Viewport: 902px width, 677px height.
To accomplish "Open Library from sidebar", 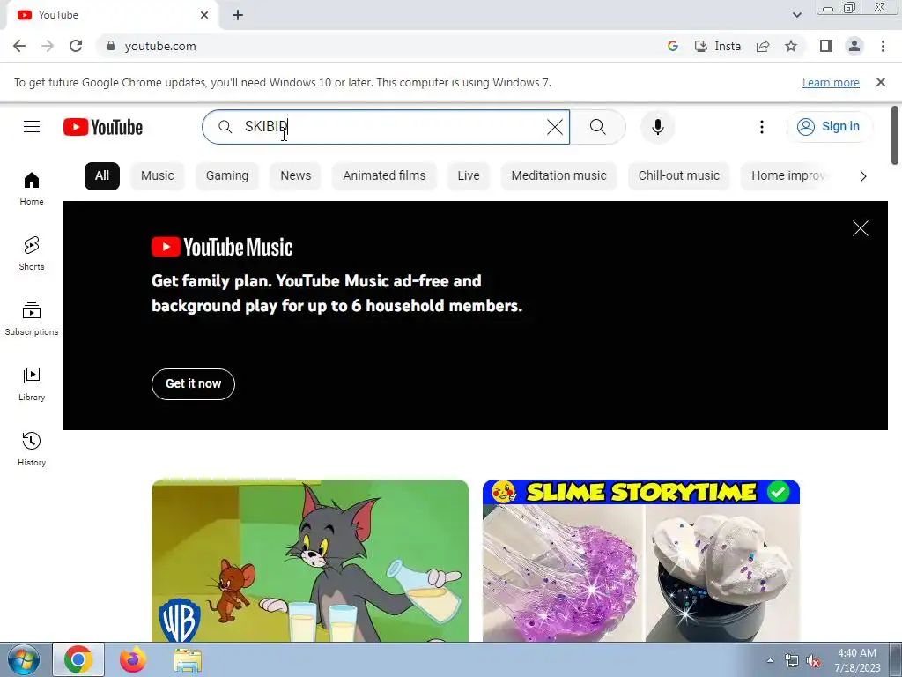I will coord(32,384).
